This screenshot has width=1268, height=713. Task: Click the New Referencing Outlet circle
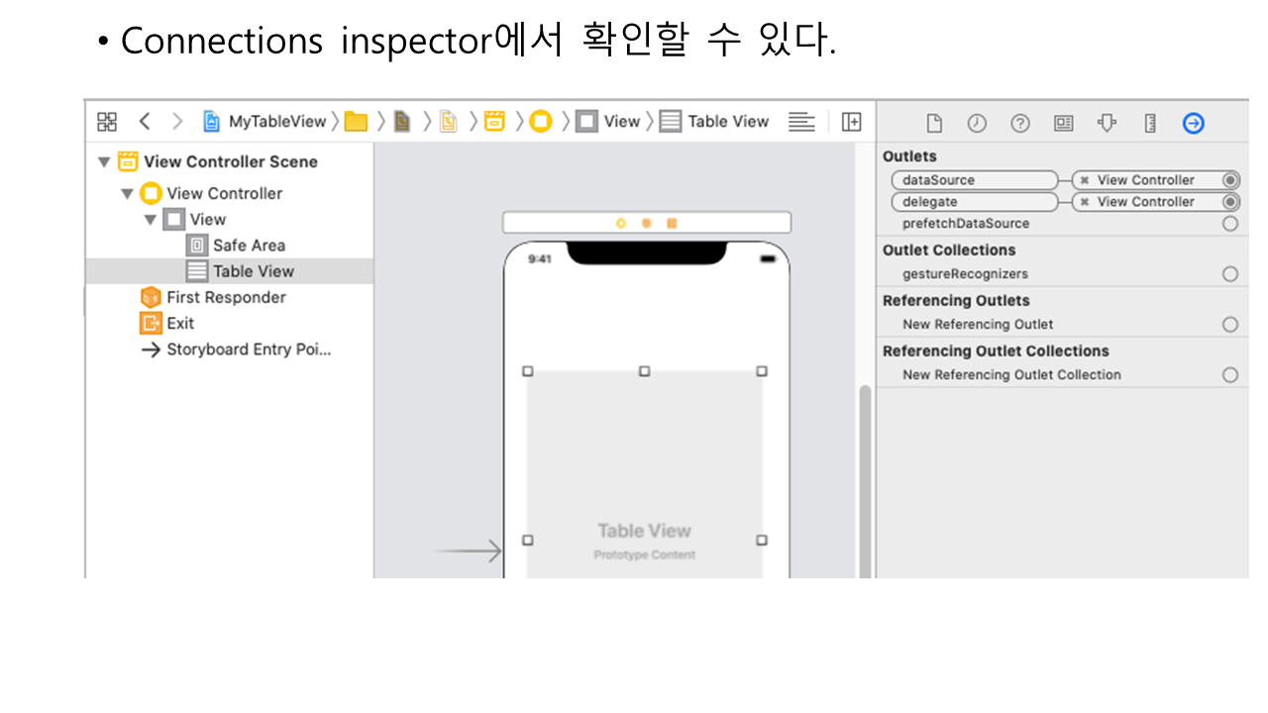tap(1230, 325)
